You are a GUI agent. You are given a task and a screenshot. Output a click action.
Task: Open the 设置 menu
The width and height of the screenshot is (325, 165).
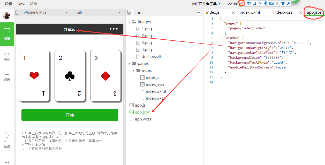tap(9, 4)
